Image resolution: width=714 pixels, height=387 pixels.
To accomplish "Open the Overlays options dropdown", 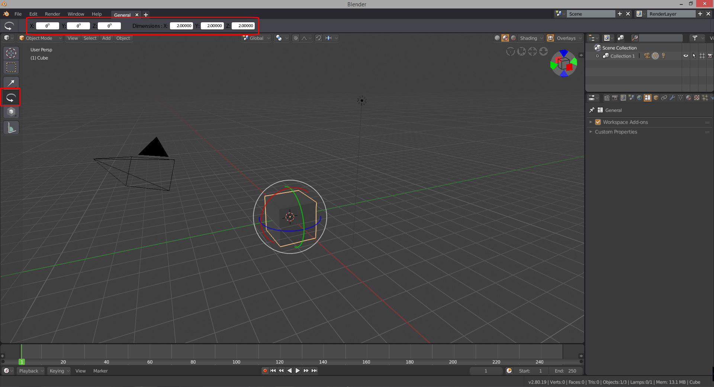I will 569,38.
